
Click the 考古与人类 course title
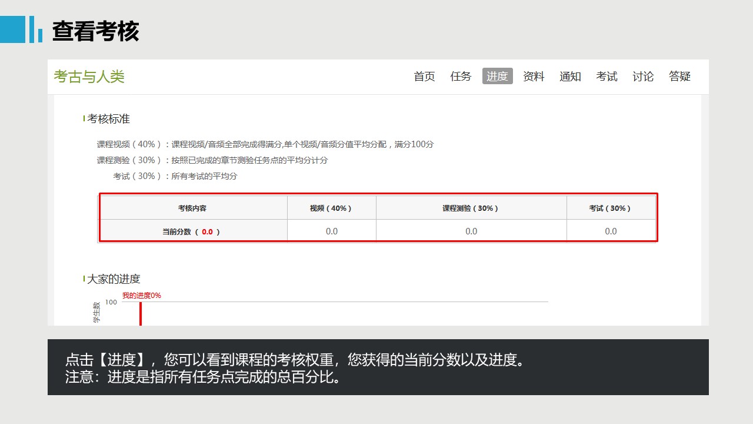click(89, 77)
